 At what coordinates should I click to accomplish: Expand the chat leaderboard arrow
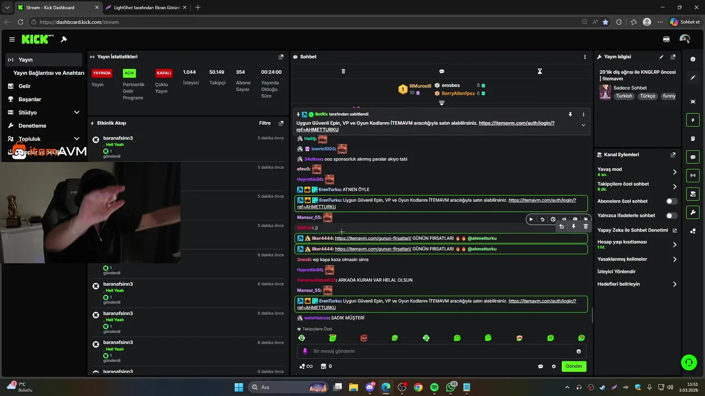(x=442, y=103)
